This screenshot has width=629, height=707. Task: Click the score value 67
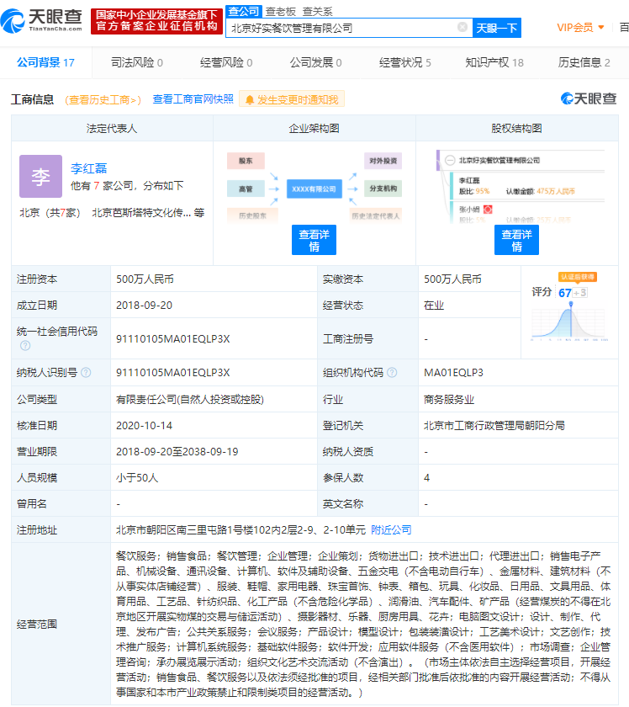click(x=564, y=293)
